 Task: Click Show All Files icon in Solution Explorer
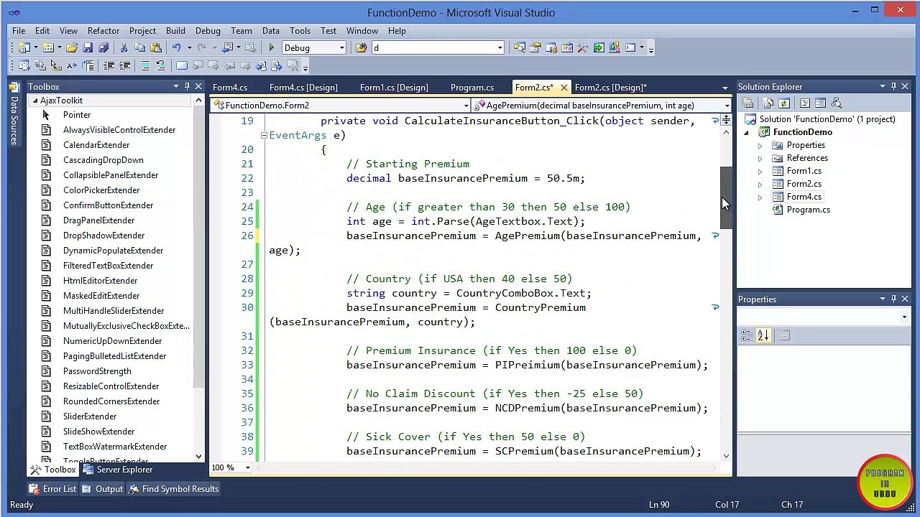[768, 103]
